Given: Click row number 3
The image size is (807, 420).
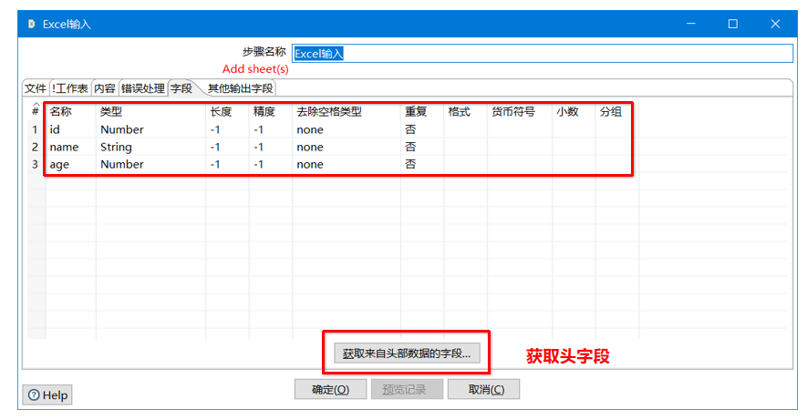Looking at the screenshot, I should pyautogui.click(x=35, y=165).
